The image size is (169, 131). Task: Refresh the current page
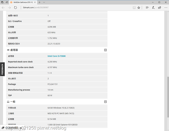click(16, 8)
